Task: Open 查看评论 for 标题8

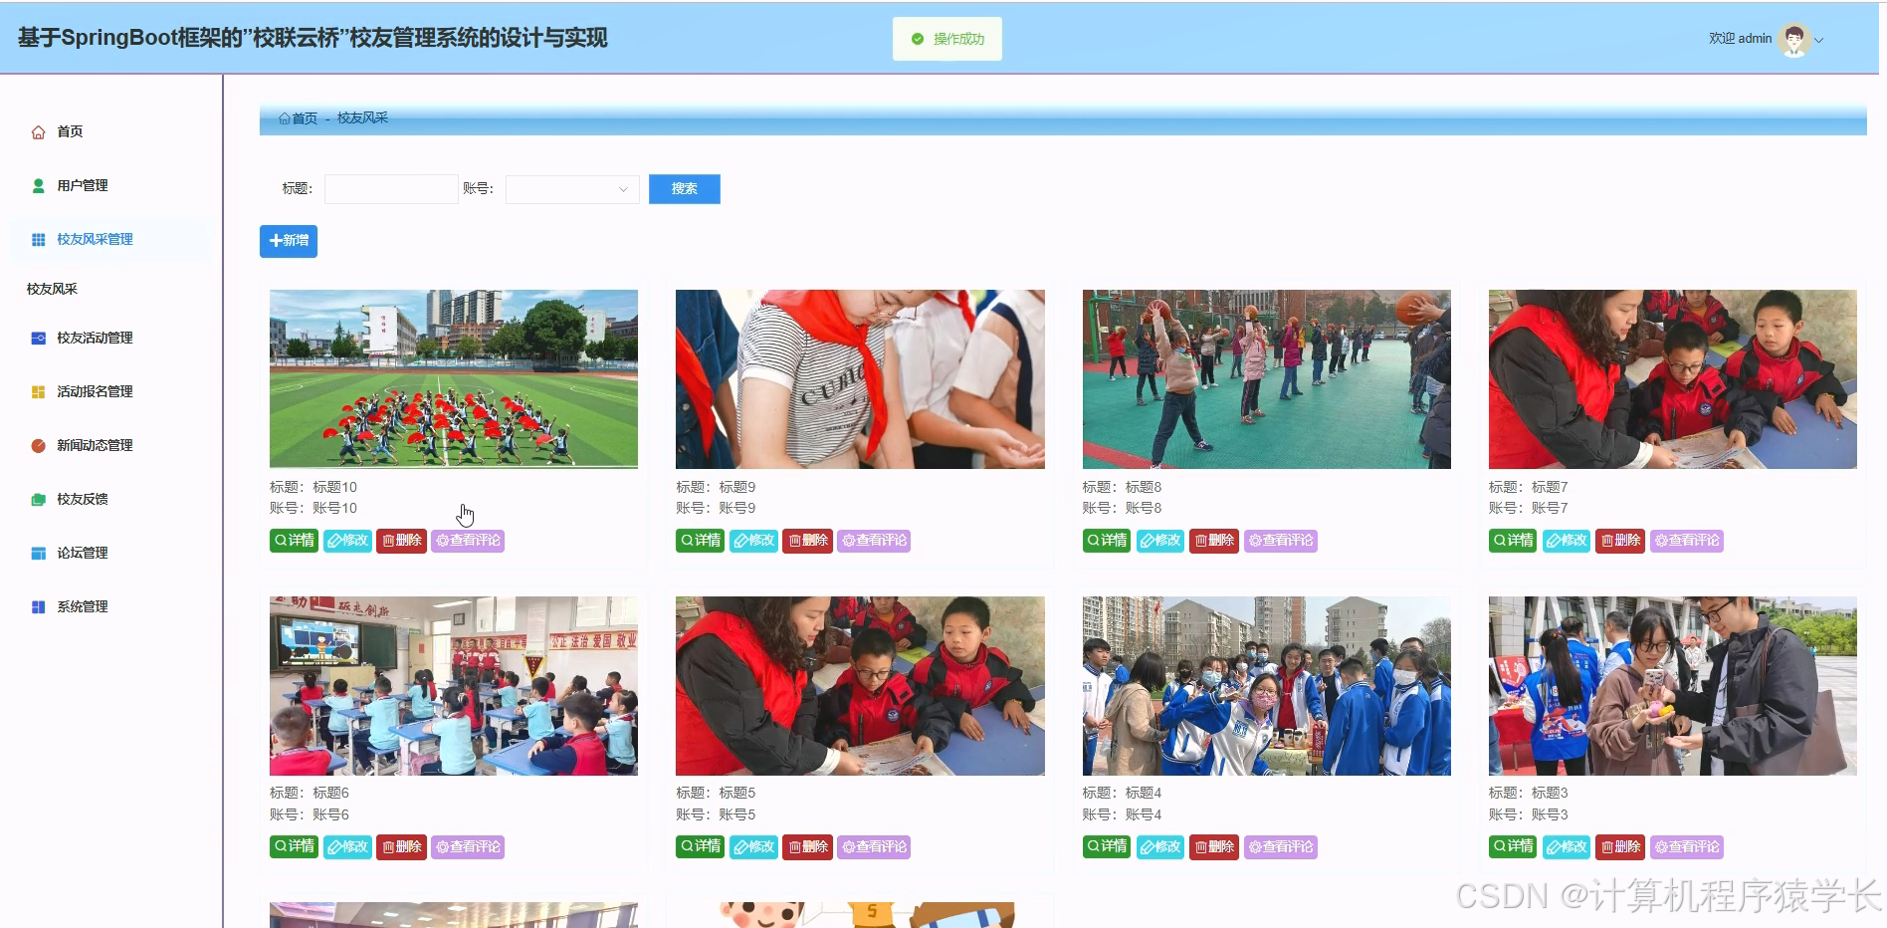Action: (1280, 540)
